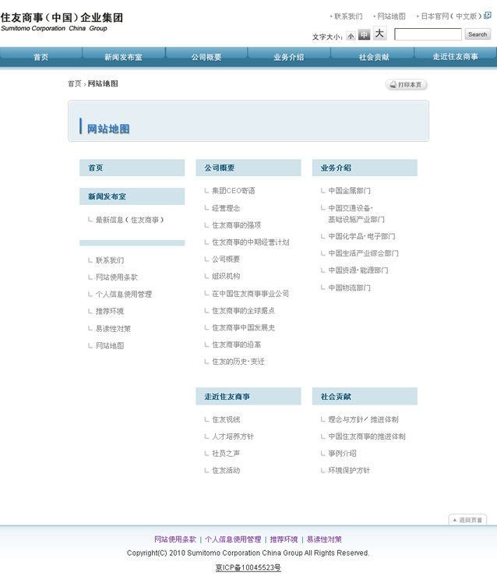
Task: Go to 首页 in the navigation bar
Action: pyautogui.click(x=41, y=57)
